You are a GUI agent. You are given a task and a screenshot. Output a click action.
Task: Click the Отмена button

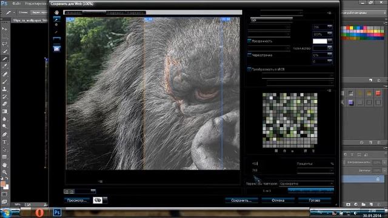(278, 200)
